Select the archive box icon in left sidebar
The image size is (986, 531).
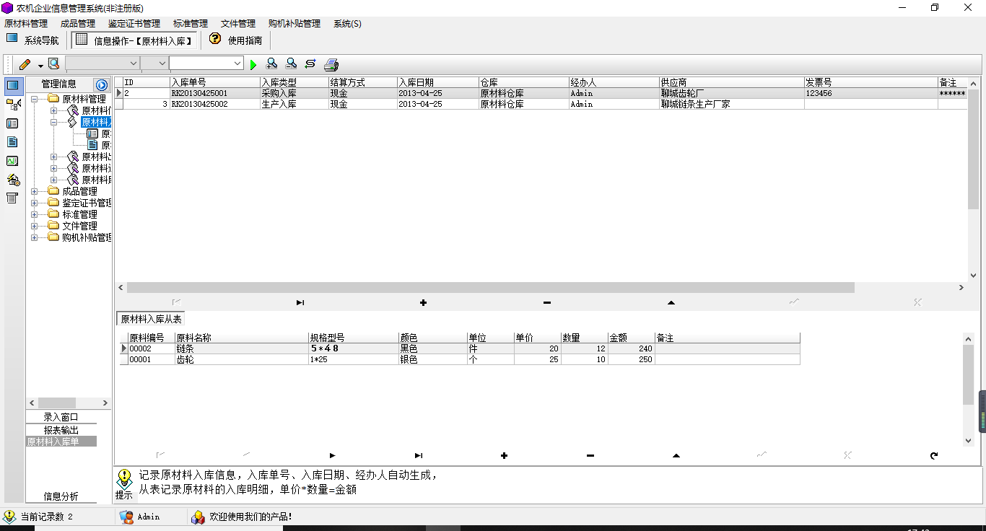12,198
